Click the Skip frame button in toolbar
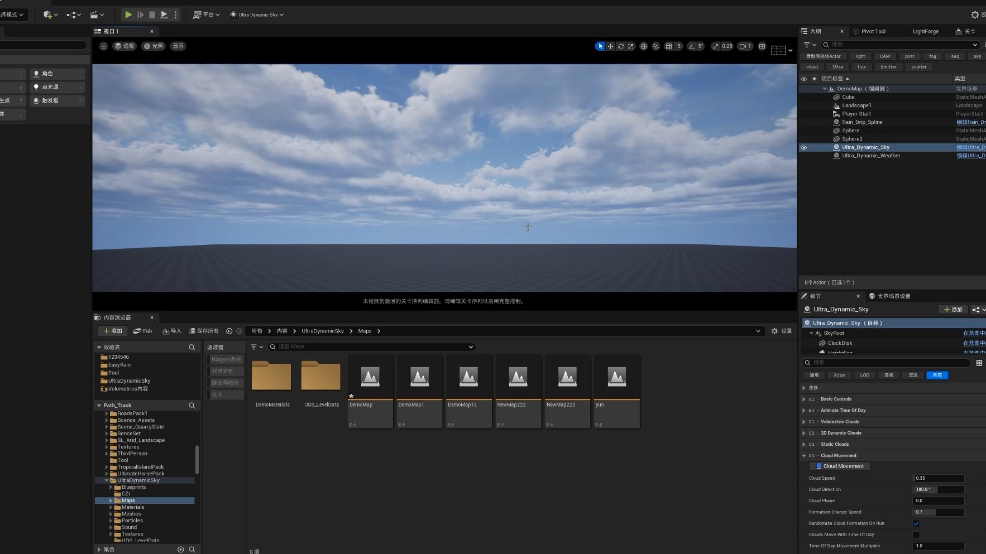986x554 pixels. [140, 15]
